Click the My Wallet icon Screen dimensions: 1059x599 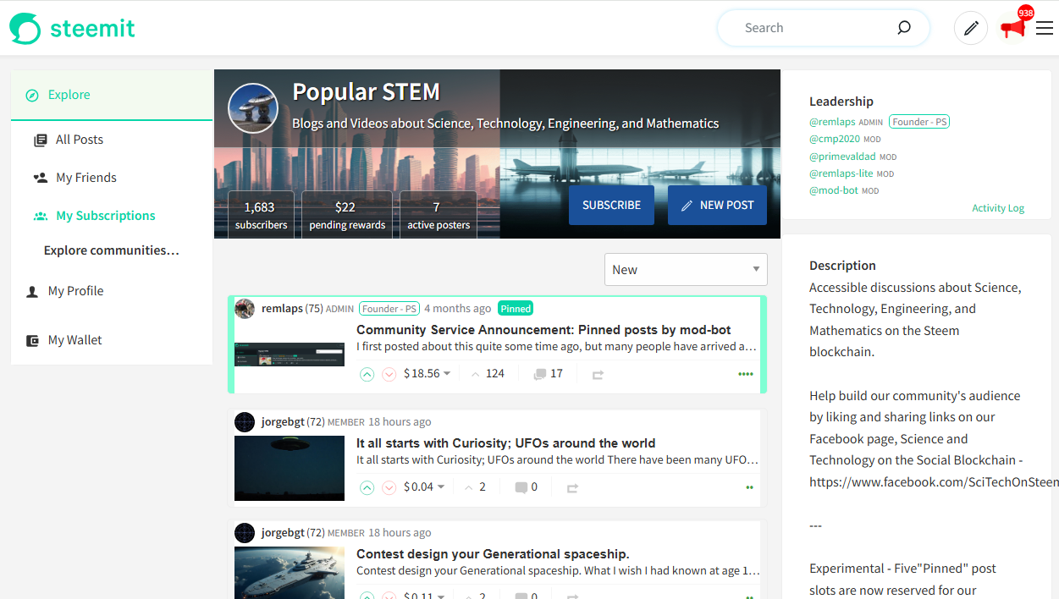click(x=32, y=340)
